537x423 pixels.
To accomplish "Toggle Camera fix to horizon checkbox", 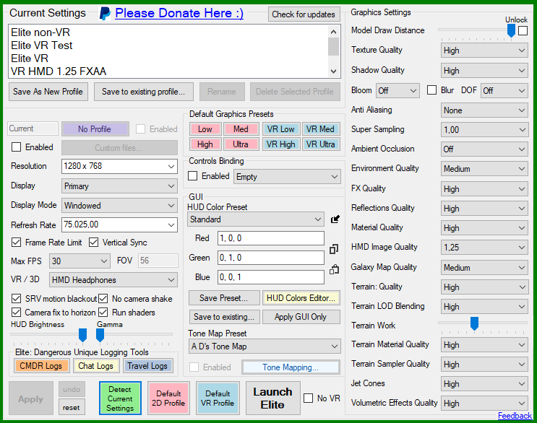I will 16,313.
